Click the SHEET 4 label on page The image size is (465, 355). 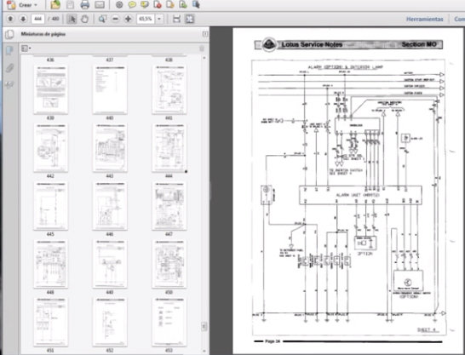click(x=428, y=329)
